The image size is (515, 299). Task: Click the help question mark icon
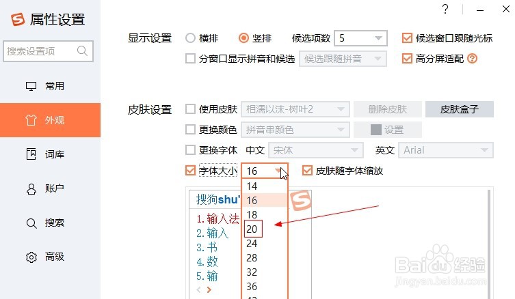click(445, 9)
